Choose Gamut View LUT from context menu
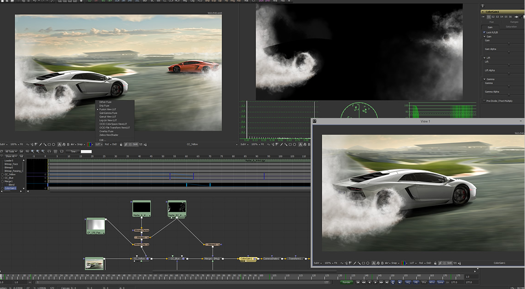525x289 pixels. click(x=108, y=117)
